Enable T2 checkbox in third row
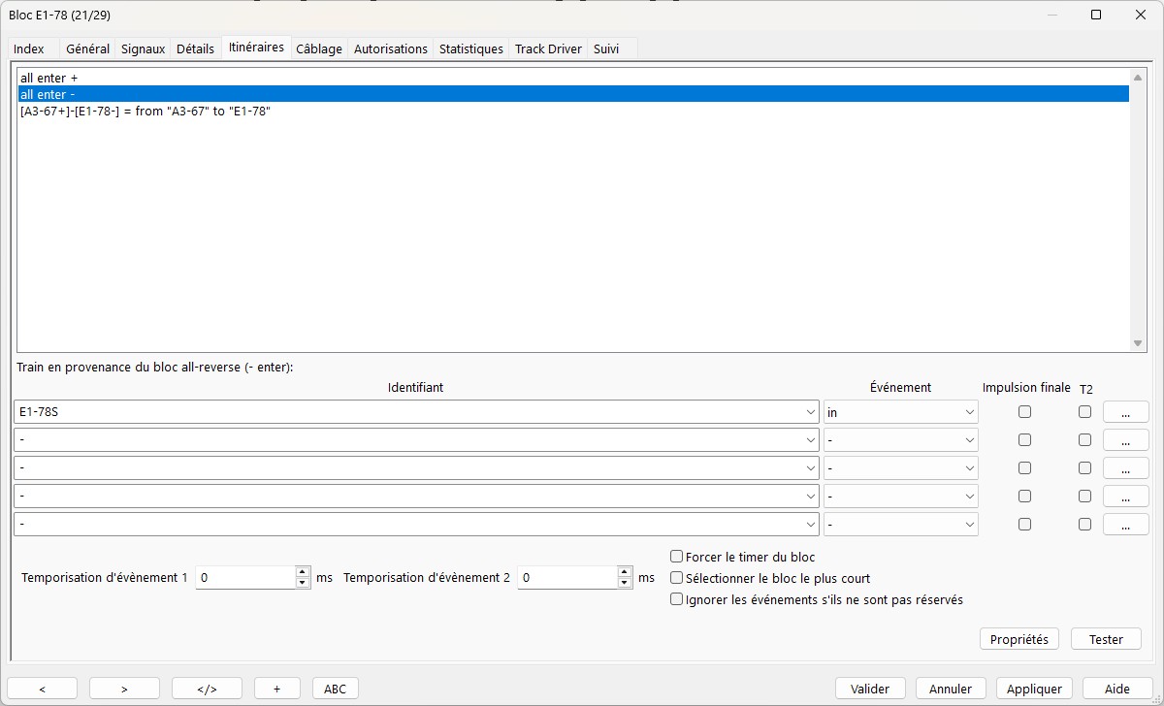This screenshot has height=706, width=1164. pos(1084,468)
